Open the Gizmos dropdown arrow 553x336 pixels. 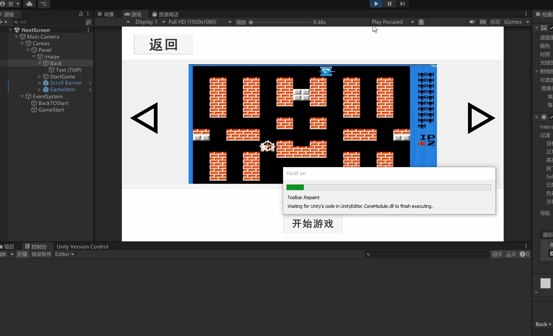click(x=527, y=22)
